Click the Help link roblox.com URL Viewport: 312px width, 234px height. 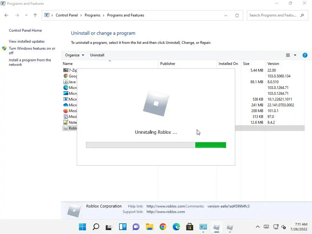click(166, 206)
